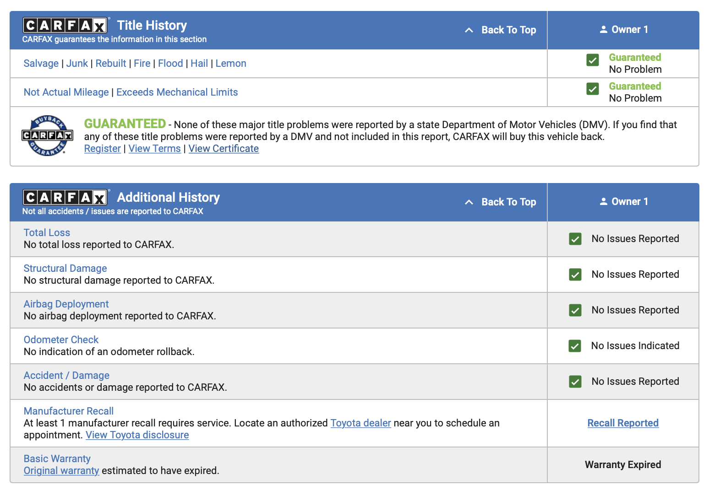Open the Toyota dealer locator link
Image resolution: width=709 pixels, height=485 pixels.
[x=361, y=423]
